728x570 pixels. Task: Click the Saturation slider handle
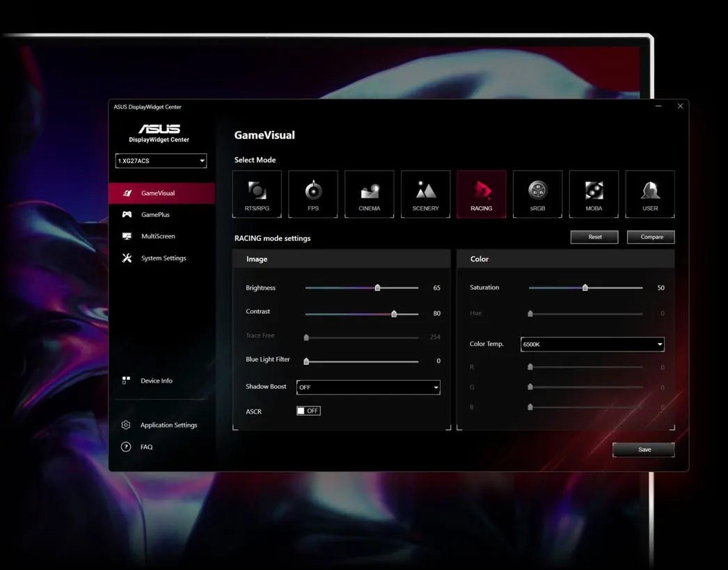(x=585, y=288)
